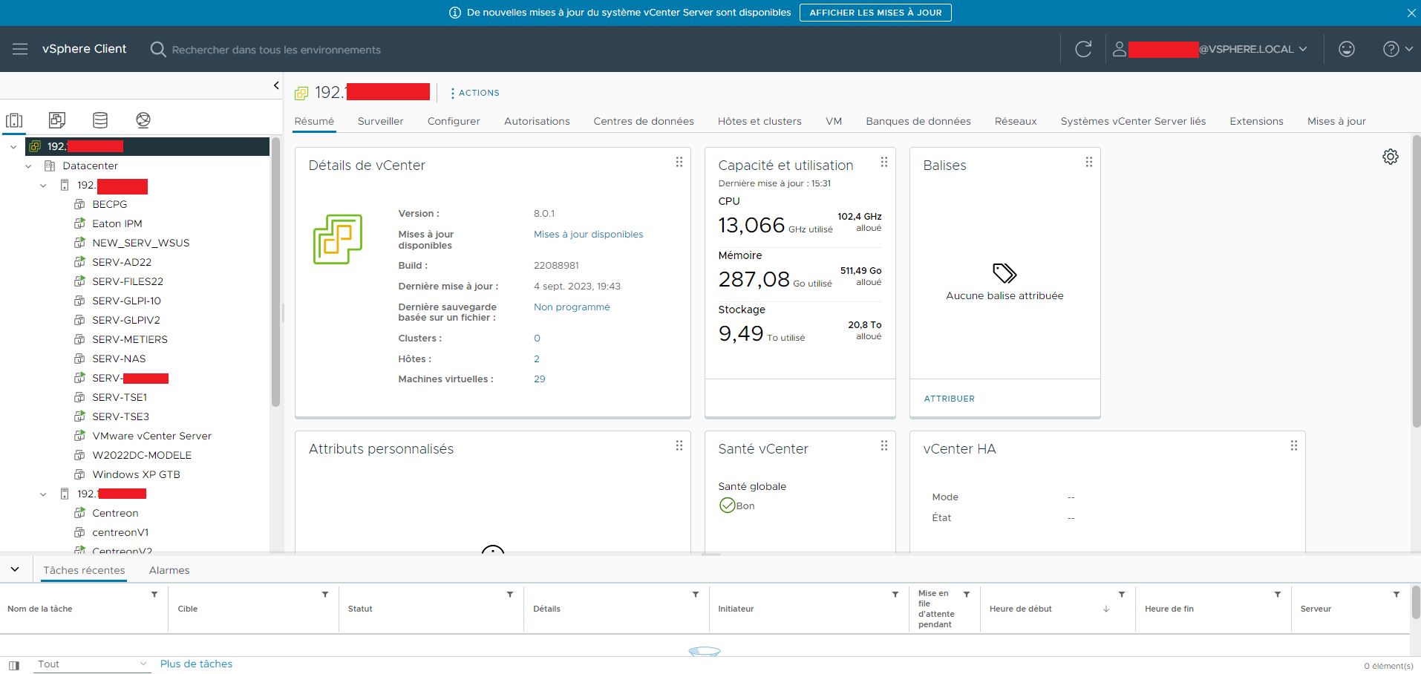Switch to Hosts and Clusters inventory view
Screen dimensions: 1421x674
(x=14, y=120)
